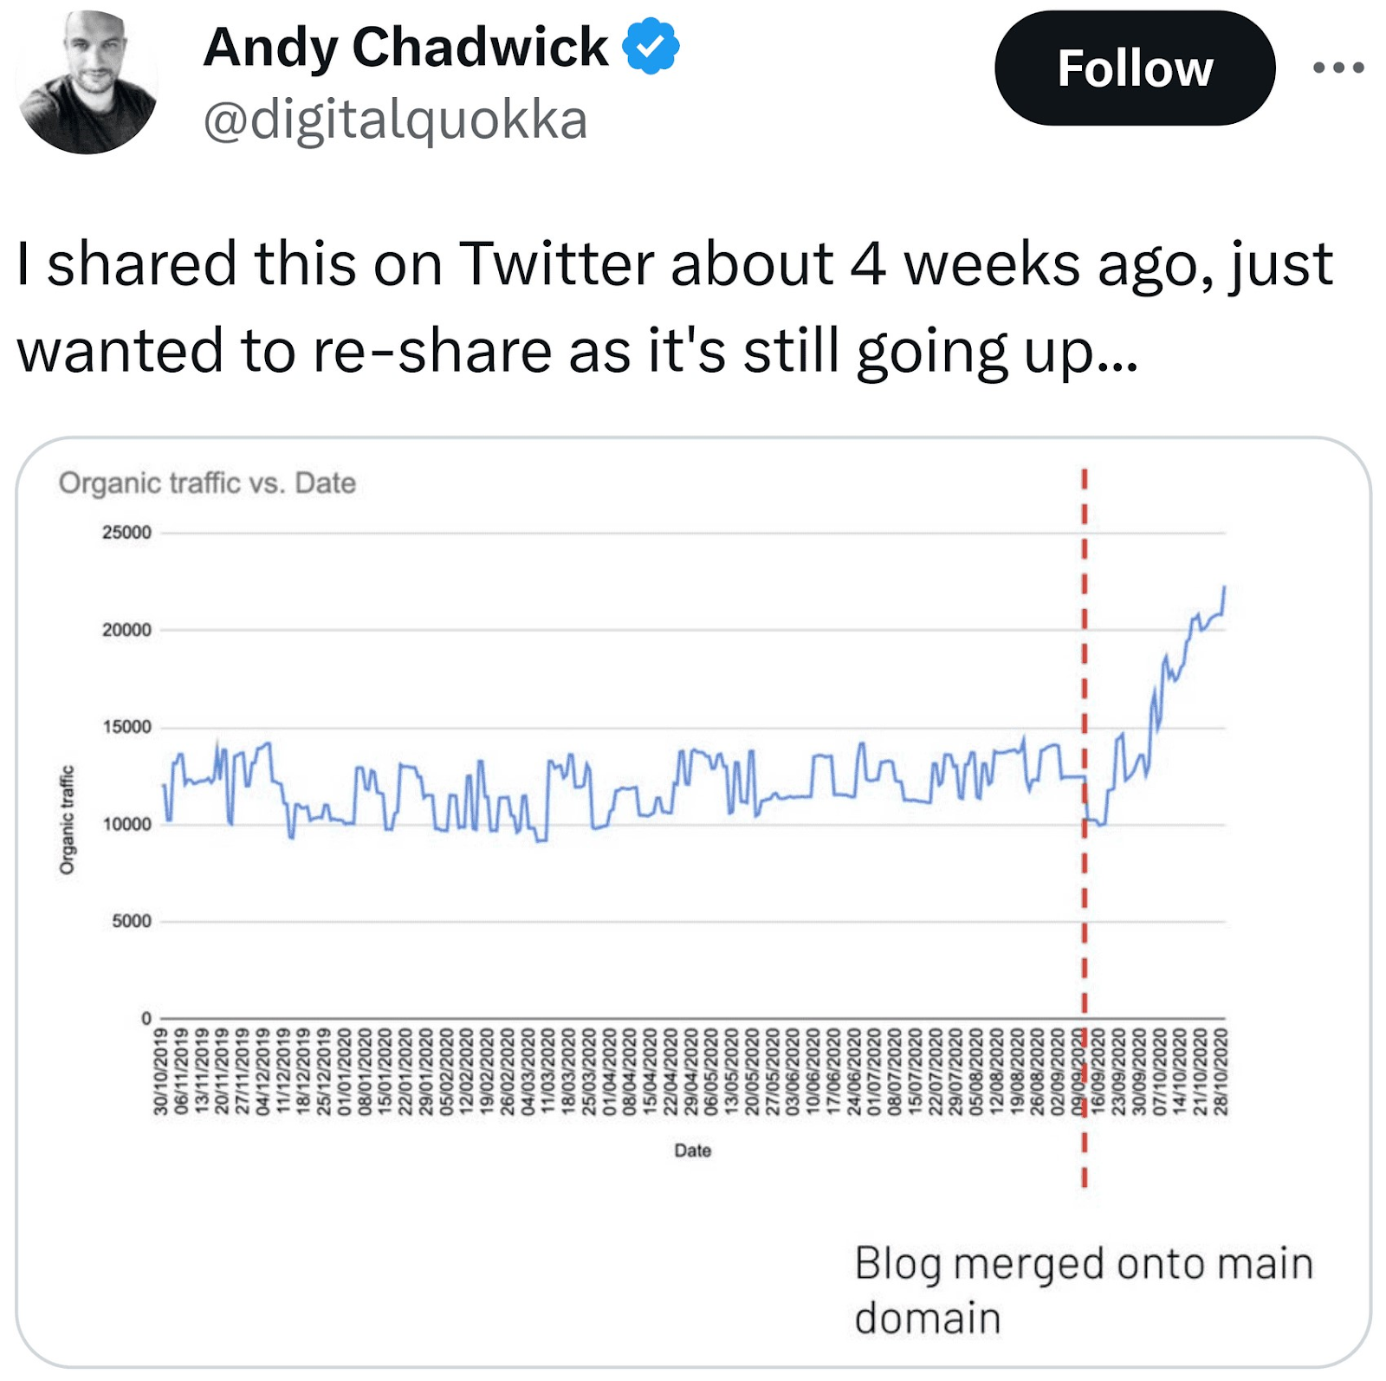Click the blue verified badge
Image resolution: width=1386 pixels, height=1381 pixels.
(645, 49)
